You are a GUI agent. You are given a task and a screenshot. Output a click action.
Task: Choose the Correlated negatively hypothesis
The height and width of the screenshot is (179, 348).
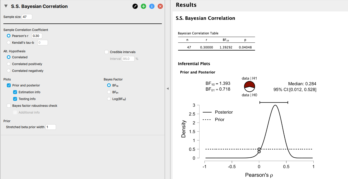[9, 71]
